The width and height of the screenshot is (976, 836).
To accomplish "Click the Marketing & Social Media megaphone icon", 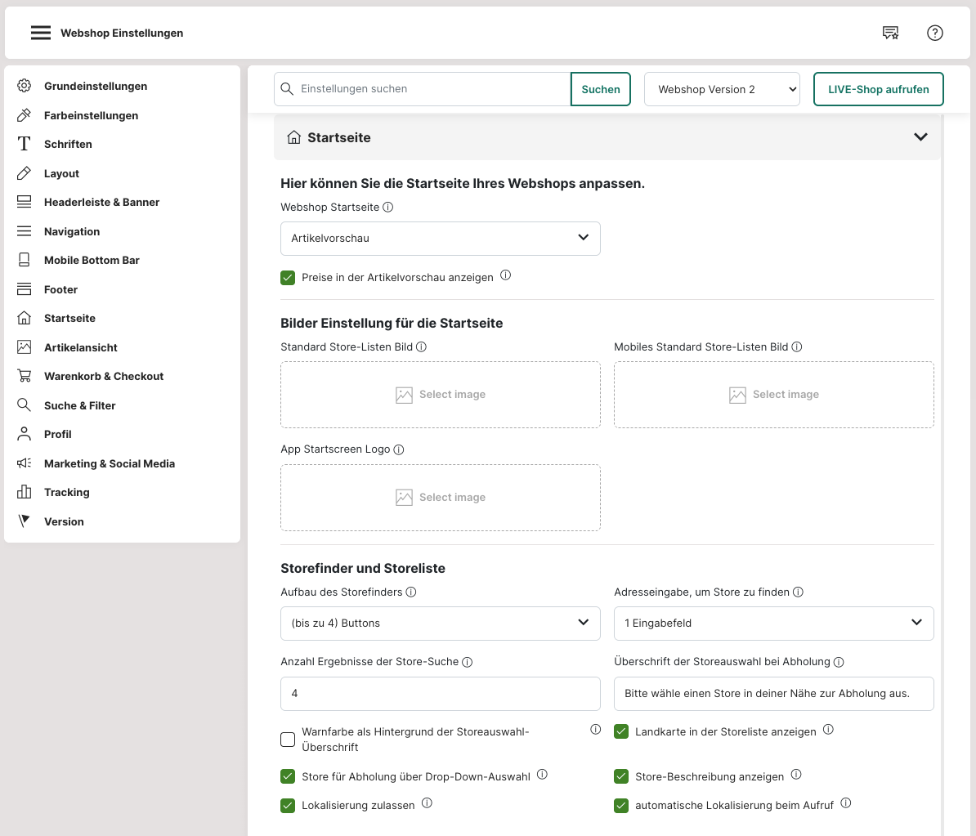I will [25, 463].
